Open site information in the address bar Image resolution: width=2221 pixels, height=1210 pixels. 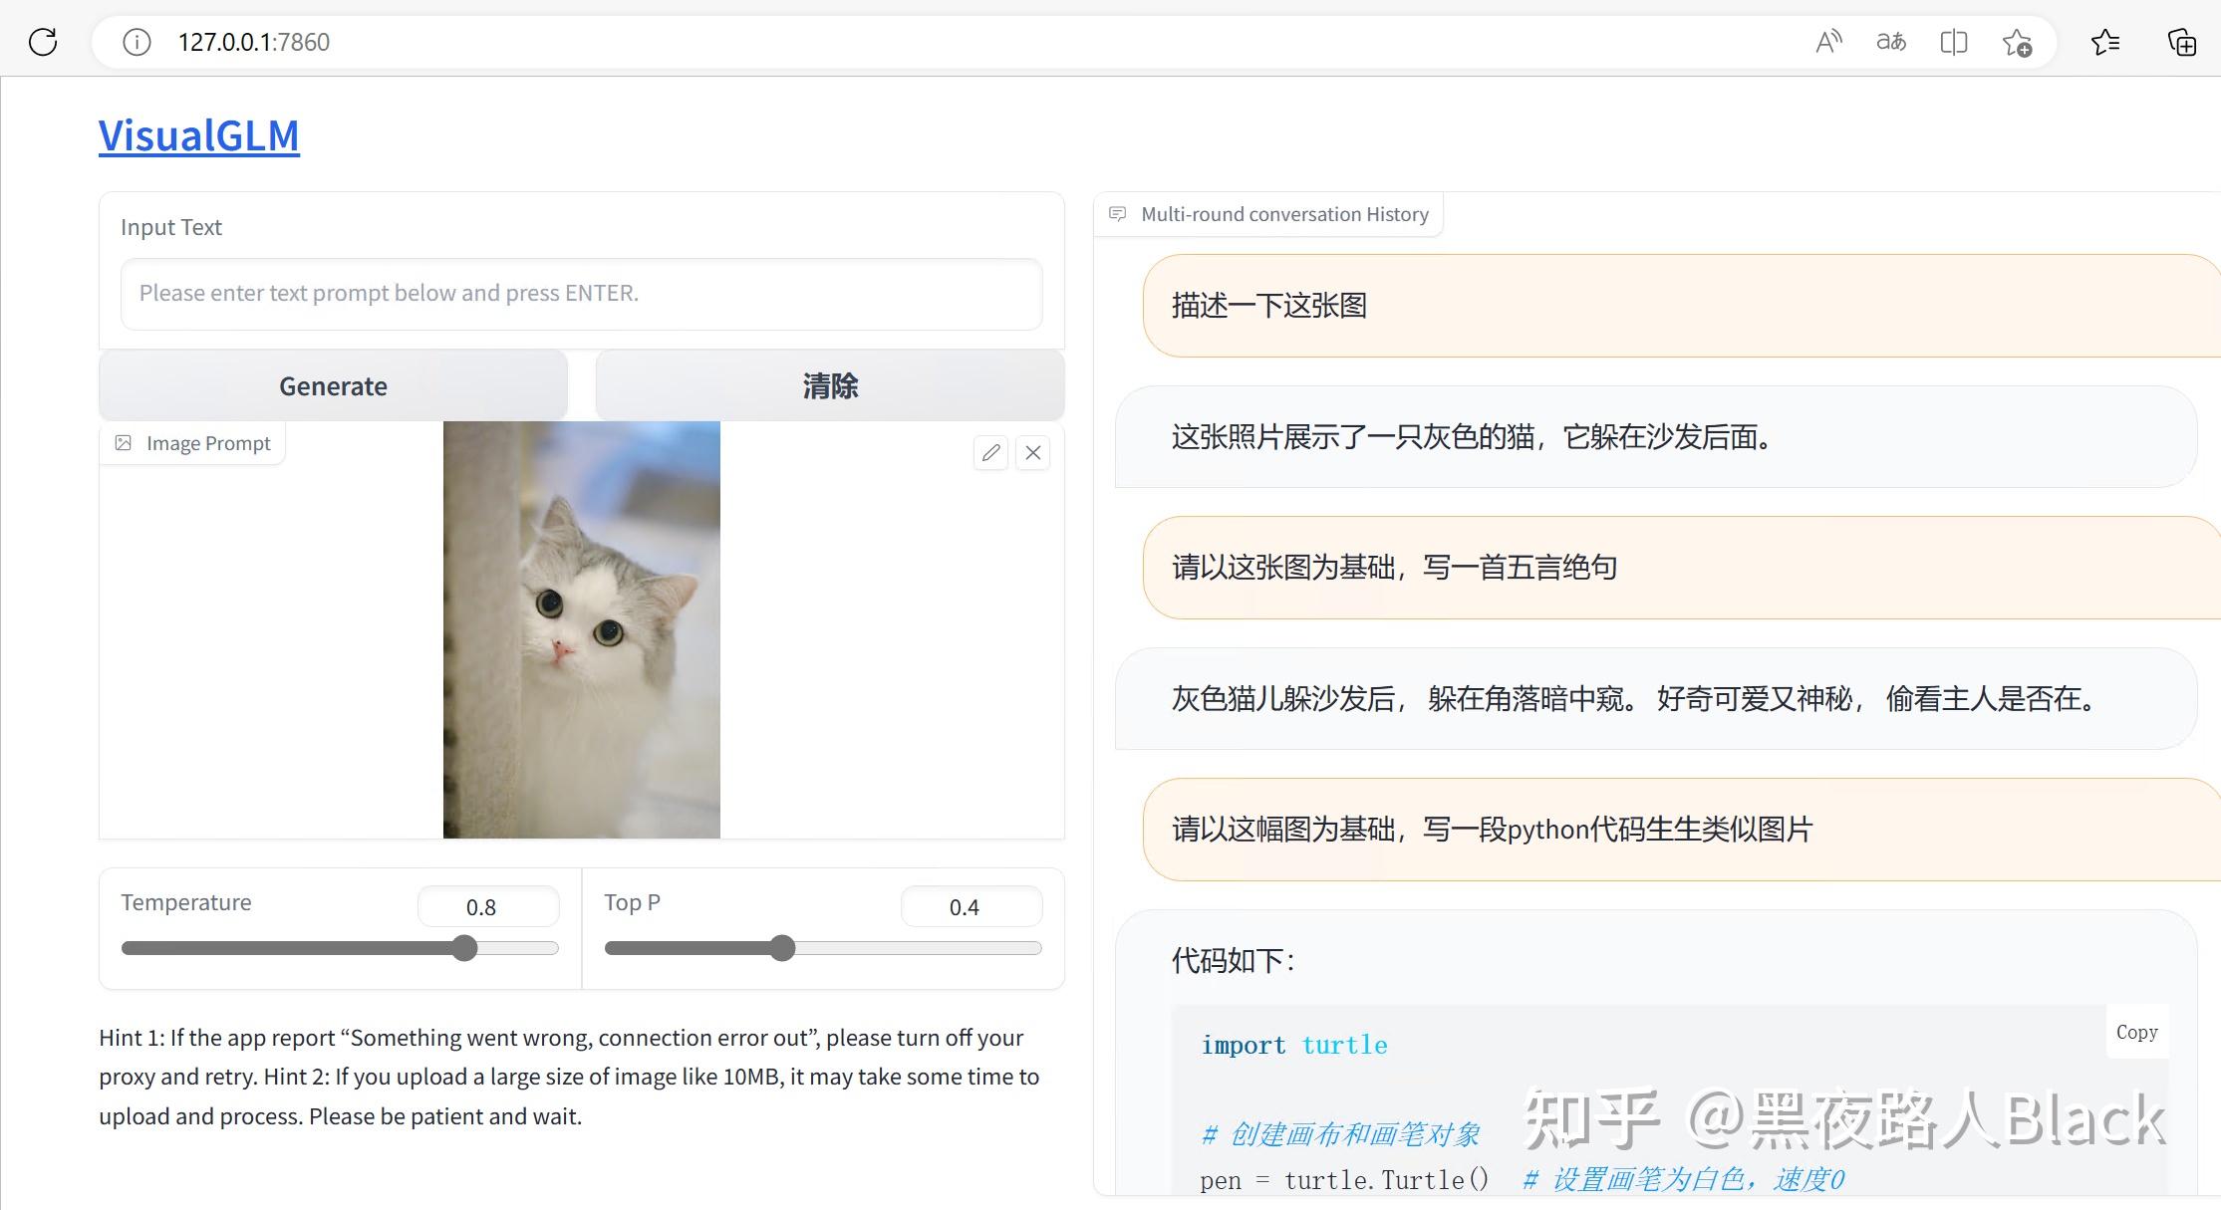[136, 42]
